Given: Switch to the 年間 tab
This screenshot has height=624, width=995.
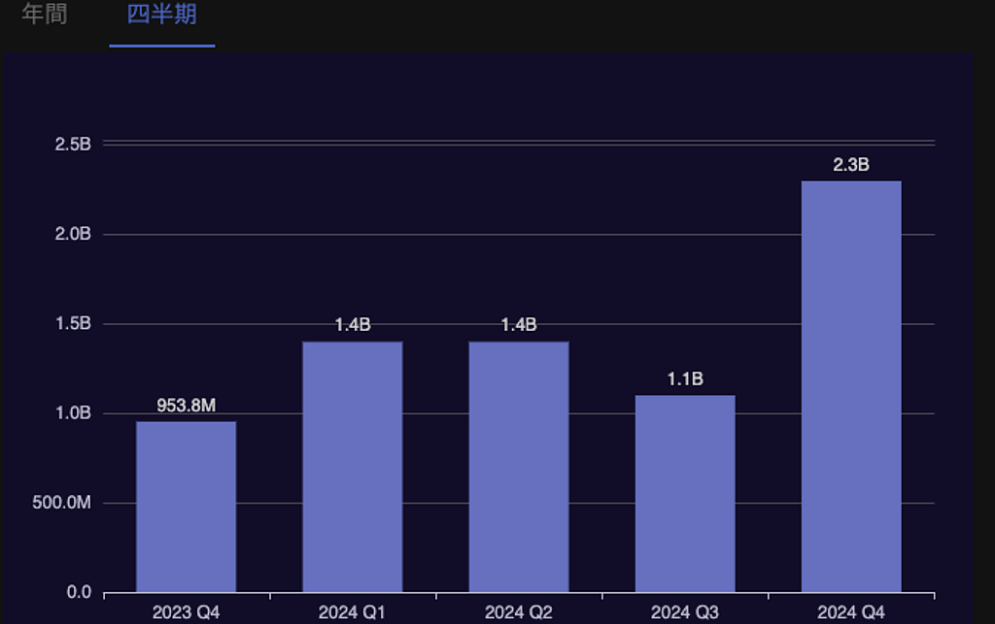Looking at the screenshot, I should (45, 16).
